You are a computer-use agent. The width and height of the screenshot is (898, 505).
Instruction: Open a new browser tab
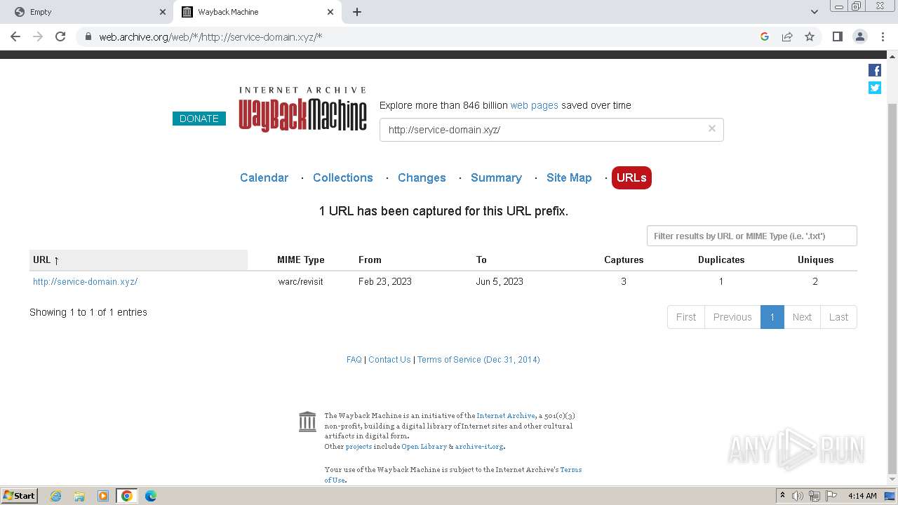[357, 12]
